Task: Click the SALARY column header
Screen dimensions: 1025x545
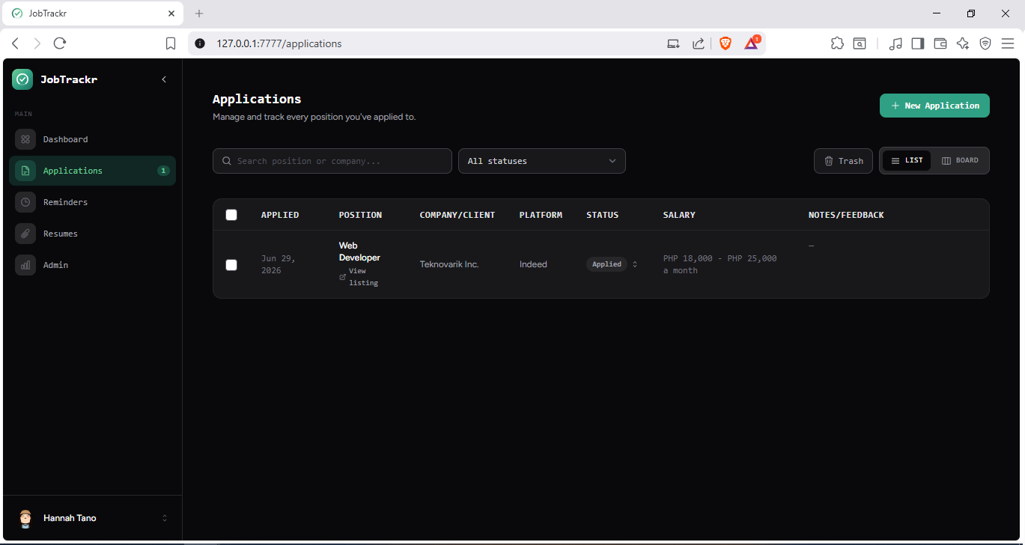Action: pyautogui.click(x=679, y=215)
